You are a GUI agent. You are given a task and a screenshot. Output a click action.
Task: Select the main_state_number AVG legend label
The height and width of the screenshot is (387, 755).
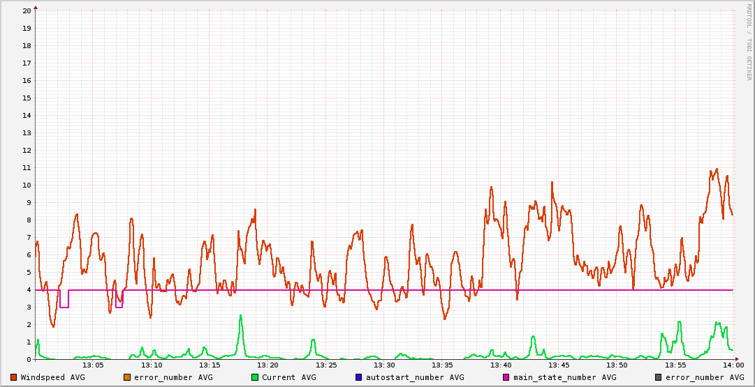(x=564, y=377)
